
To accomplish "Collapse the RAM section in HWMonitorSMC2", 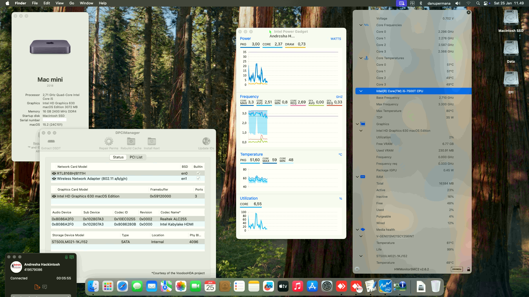I will [x=357, y=177].
